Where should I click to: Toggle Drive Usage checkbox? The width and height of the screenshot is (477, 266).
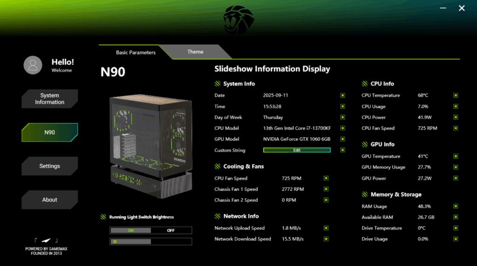click(x=456, y=239)
